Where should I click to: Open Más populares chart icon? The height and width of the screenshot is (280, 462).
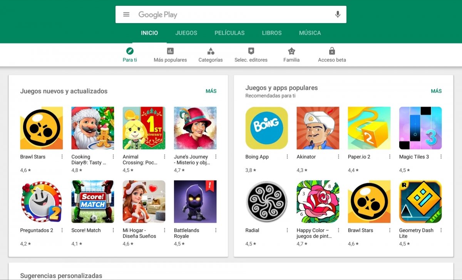pyautogui.click(x=170, y=51)
